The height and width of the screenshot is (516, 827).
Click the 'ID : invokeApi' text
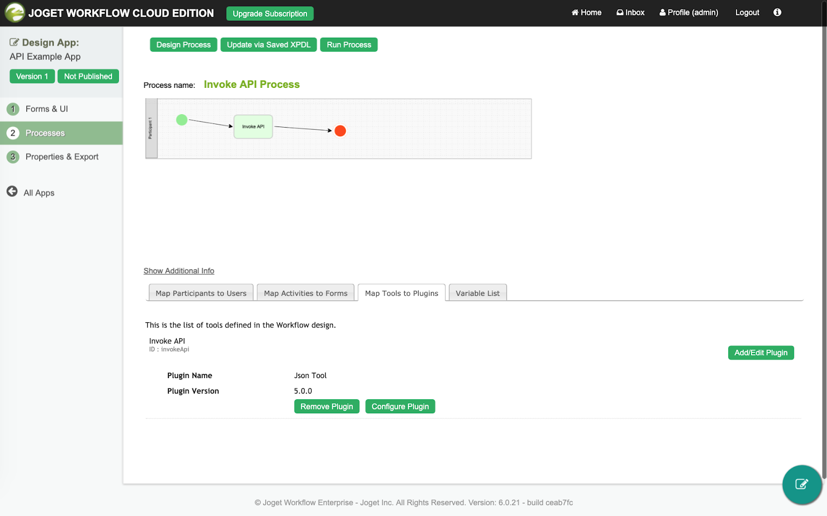point(169,350)
